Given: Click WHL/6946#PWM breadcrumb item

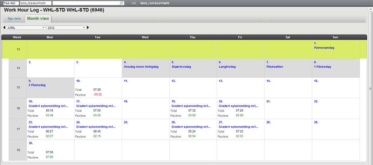Looking at the screenshot, I should click(154, 3).
